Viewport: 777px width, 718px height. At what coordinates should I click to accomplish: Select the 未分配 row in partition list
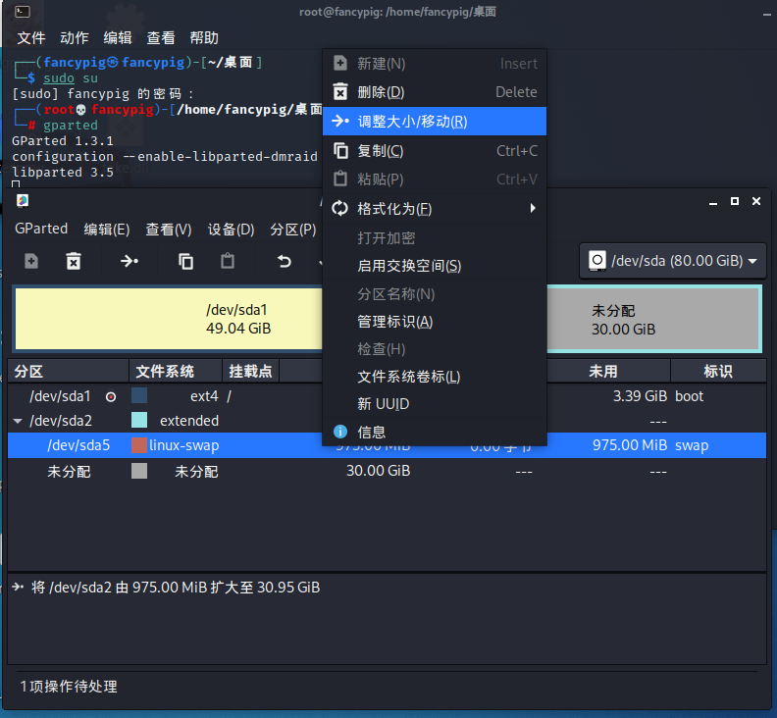pyautogui.click(x=387, y=471)
